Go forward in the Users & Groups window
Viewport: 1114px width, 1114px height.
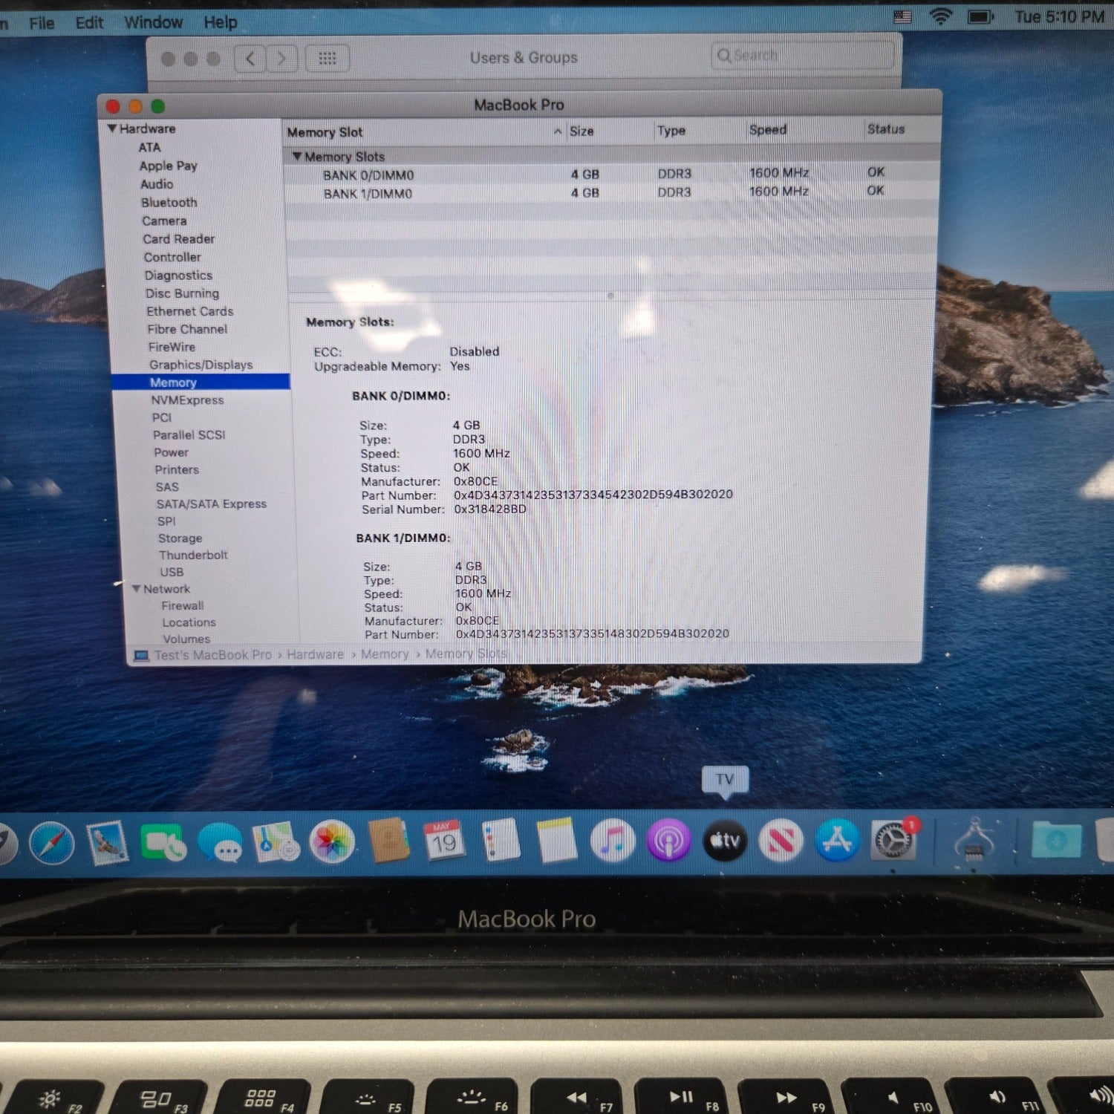coord(281,58)
